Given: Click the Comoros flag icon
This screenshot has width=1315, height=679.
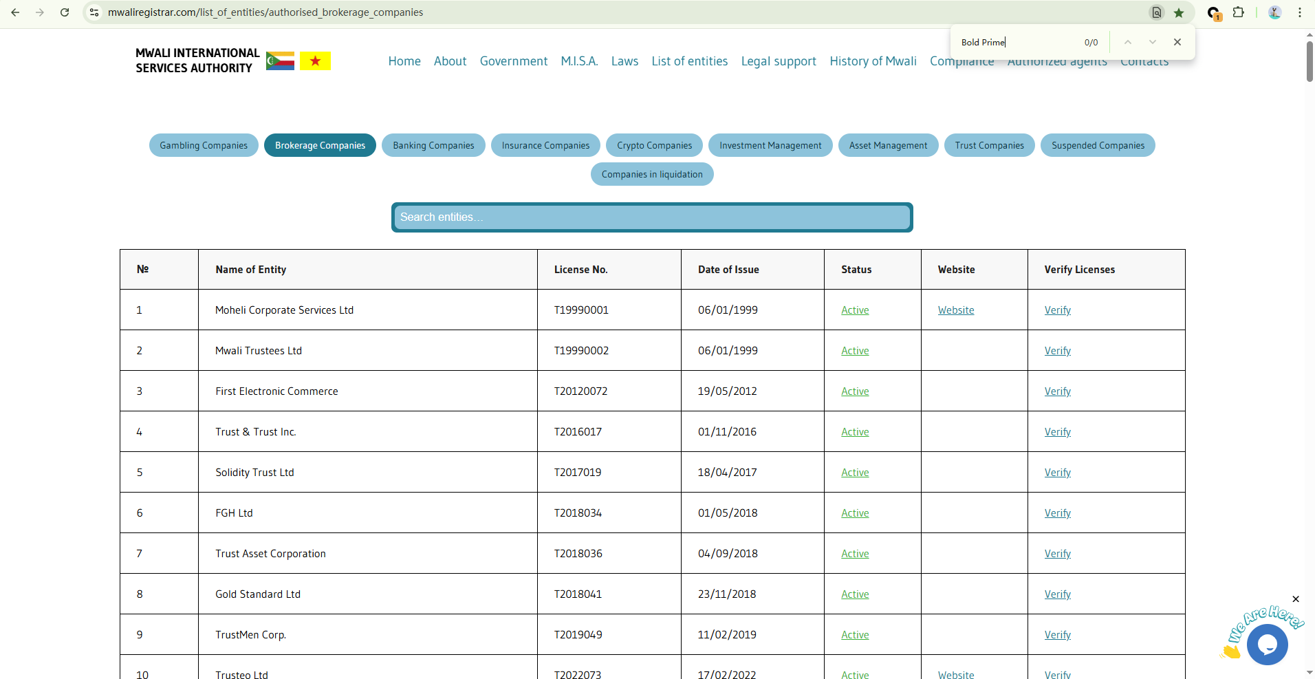Looking at the screenshot, I should pos(280,61).
